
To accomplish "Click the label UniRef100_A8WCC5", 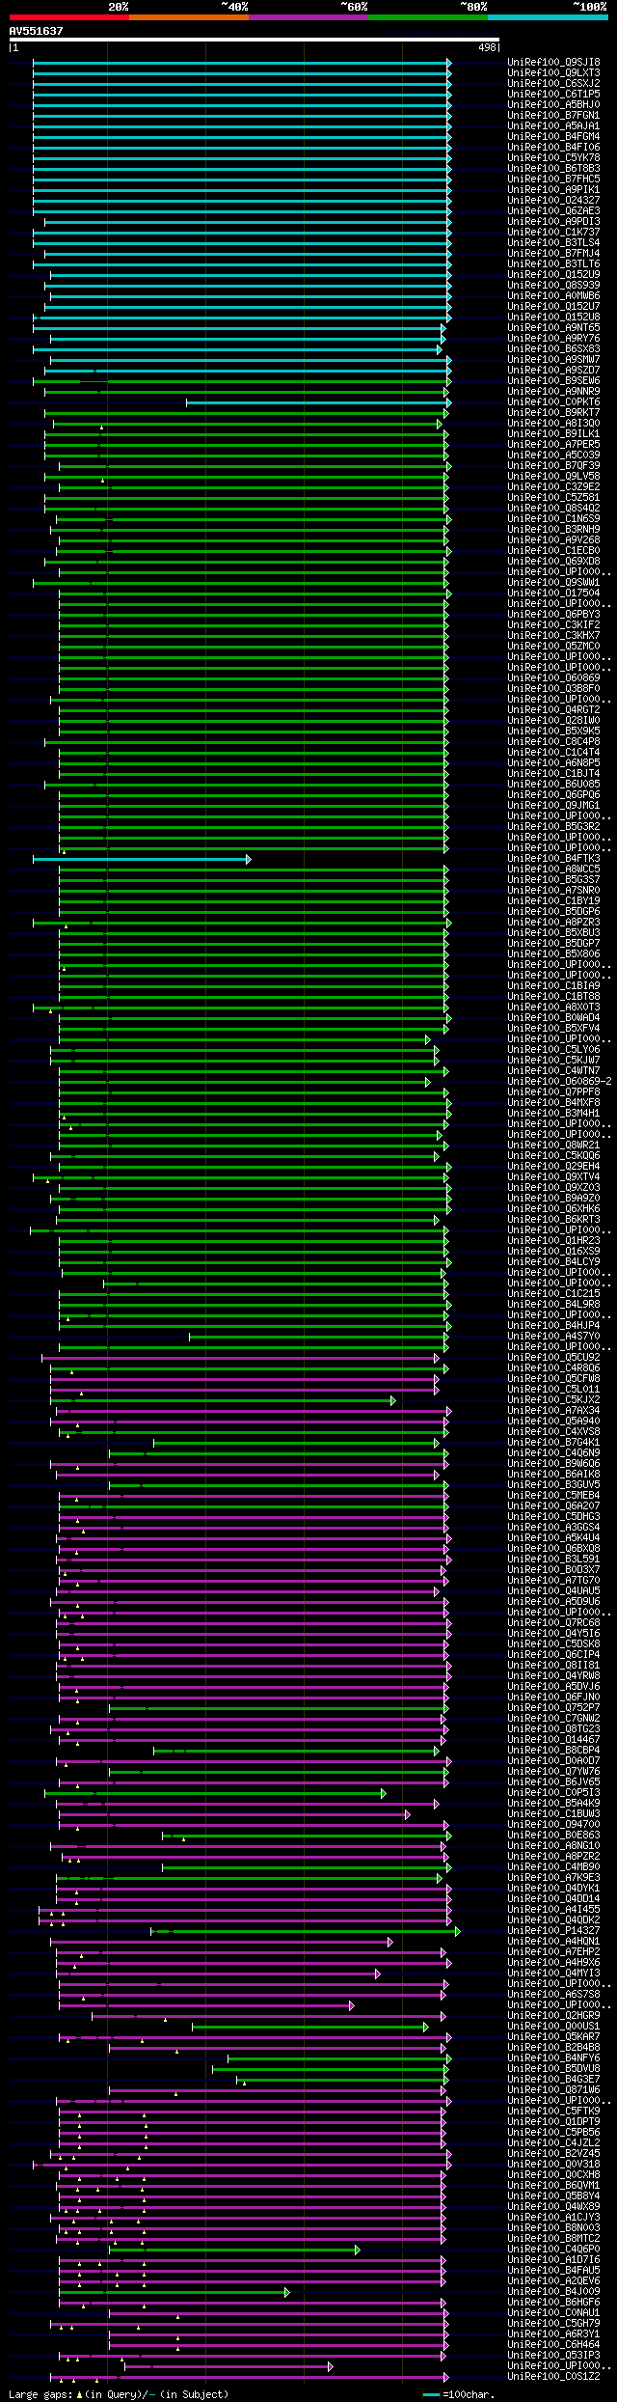I will [x=553, y=870].
